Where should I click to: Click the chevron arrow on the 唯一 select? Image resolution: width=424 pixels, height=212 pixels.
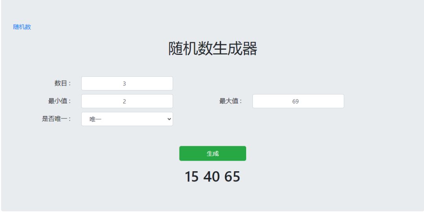(x=169, y=119)
